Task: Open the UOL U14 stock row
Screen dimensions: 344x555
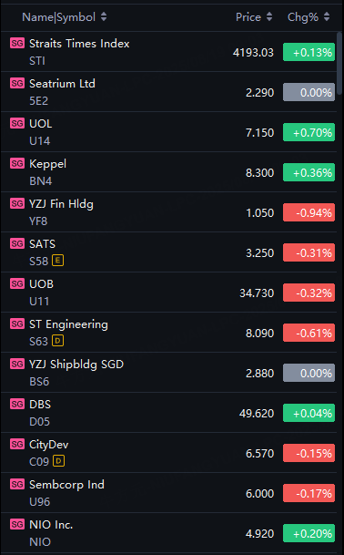Action: 168,132
